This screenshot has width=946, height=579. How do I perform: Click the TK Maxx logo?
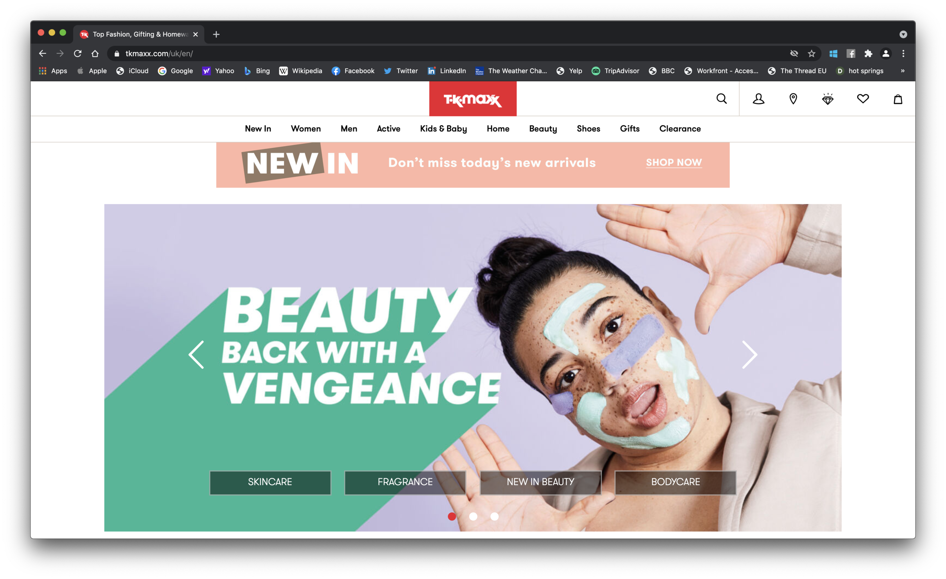pyautogui.click(x=473, y=99)
